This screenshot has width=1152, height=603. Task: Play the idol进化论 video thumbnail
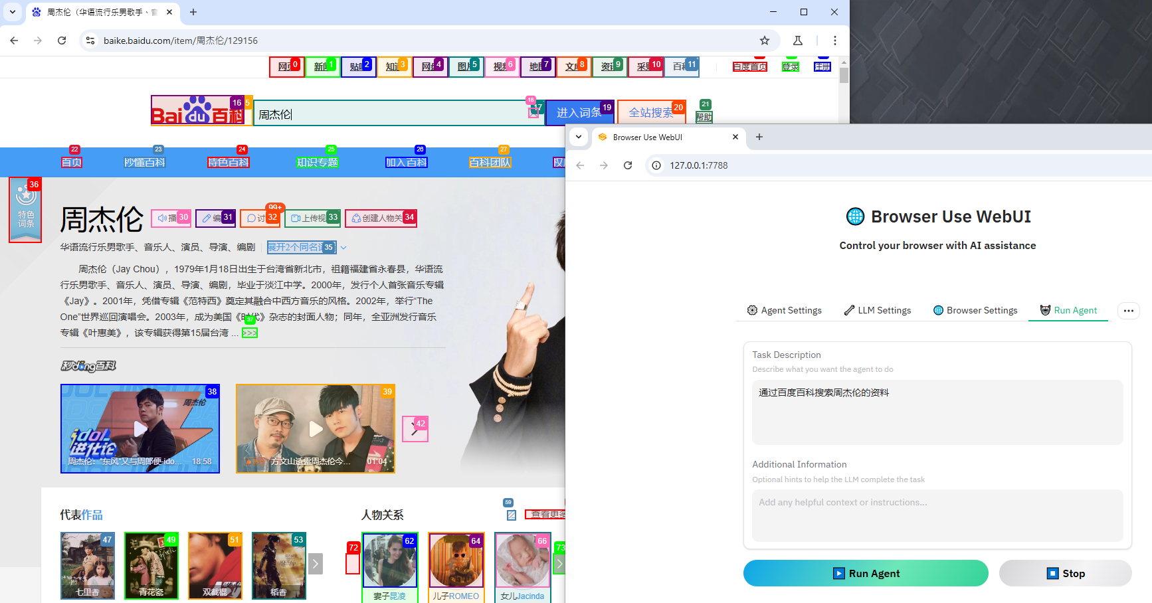click(x=140, y=428)
